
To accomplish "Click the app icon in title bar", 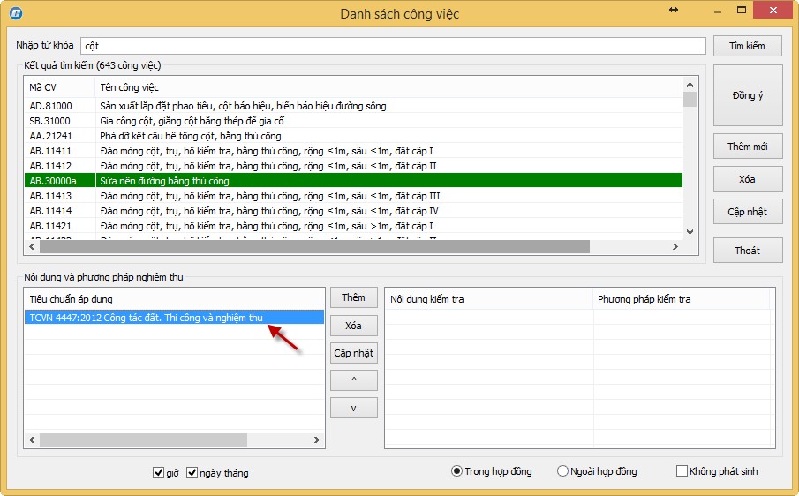I will click(15, 14).
